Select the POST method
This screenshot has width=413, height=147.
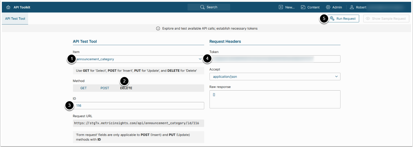coord(105,88)
